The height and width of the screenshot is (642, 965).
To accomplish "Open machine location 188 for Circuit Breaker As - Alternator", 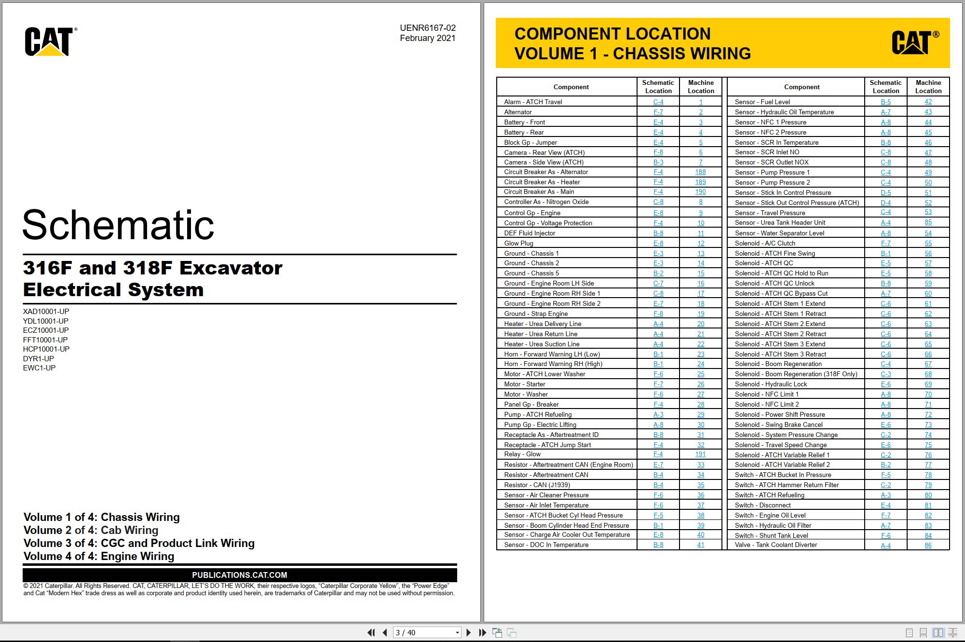I will point(701,172).
